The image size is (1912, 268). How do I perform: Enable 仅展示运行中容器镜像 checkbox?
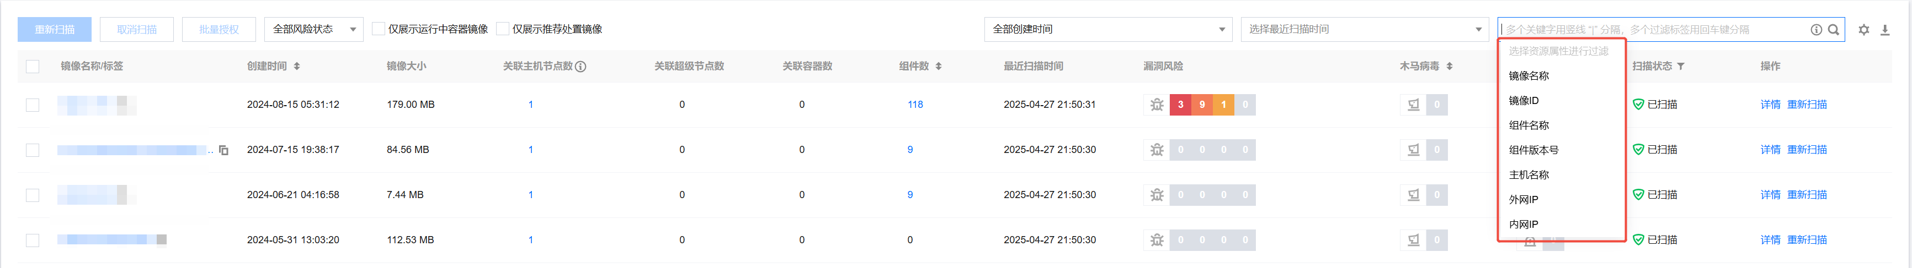[379, 29]
